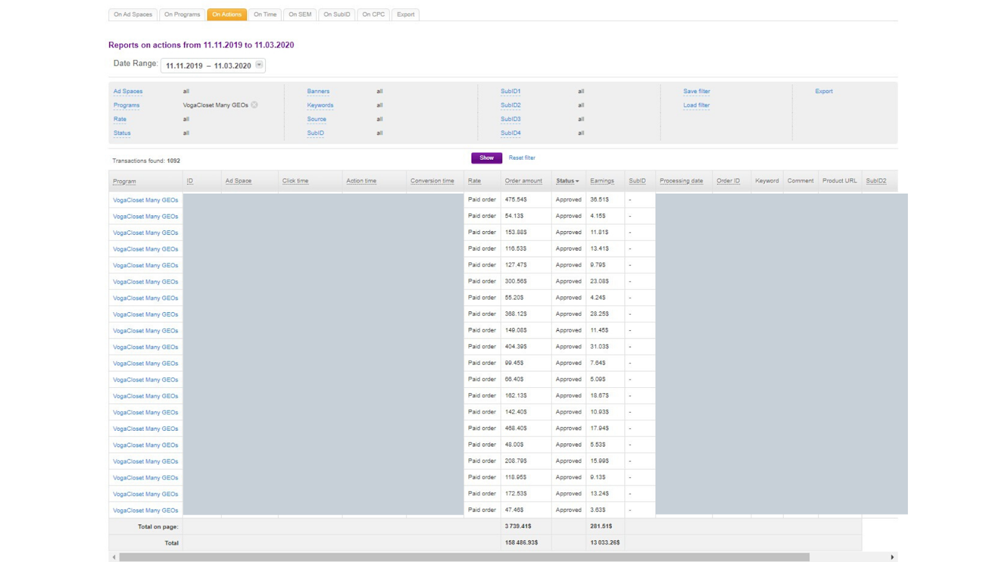
Task: Click the Reset filter link
Action: (522, 158)
